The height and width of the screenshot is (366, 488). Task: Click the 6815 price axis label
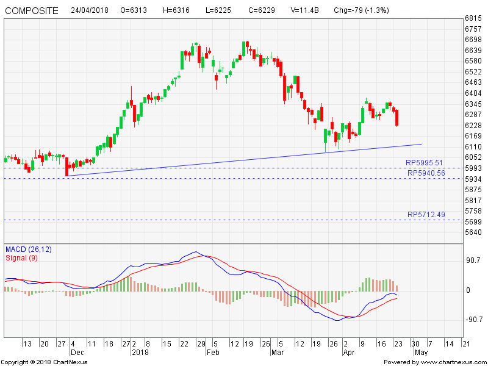[474, 18]
